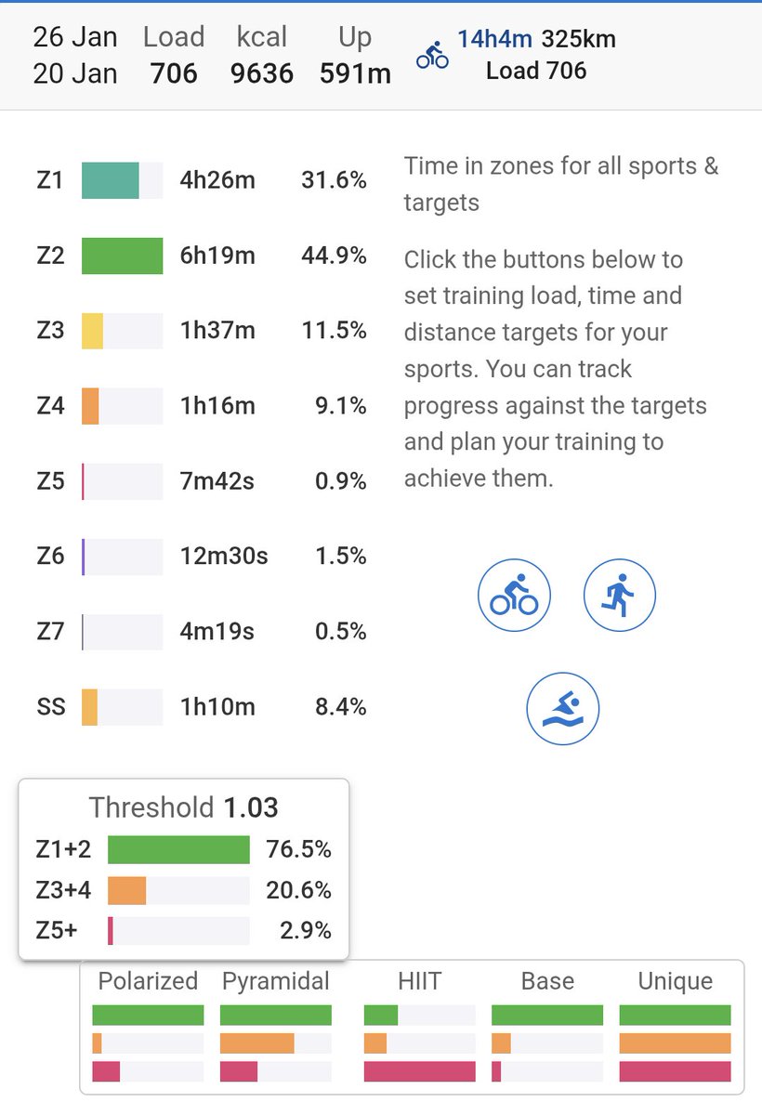
Task: Click the weekly Load 706 value
Action: (x=174, y=73)
